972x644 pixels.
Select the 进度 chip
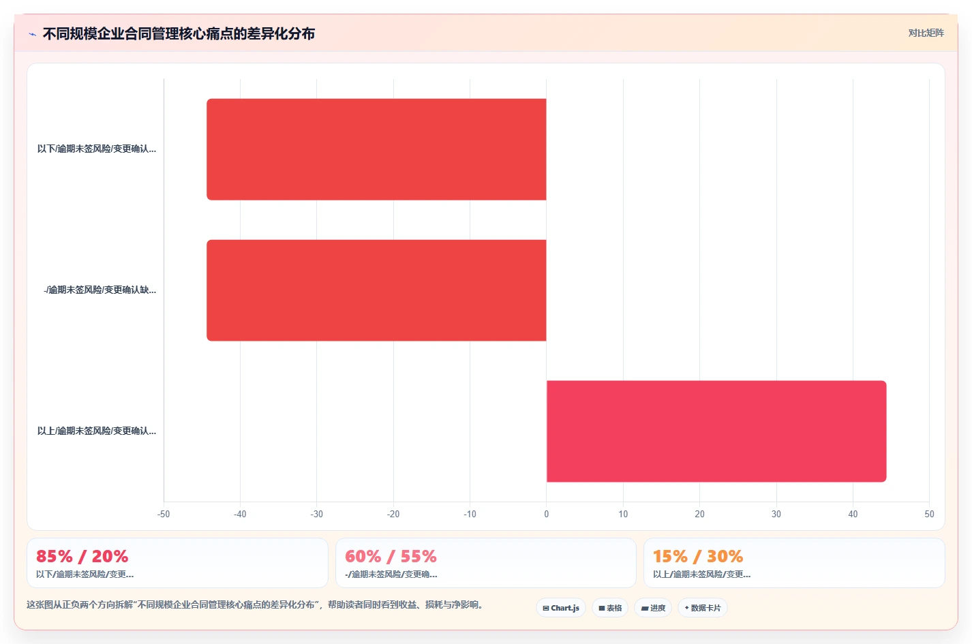coord(653,608)
